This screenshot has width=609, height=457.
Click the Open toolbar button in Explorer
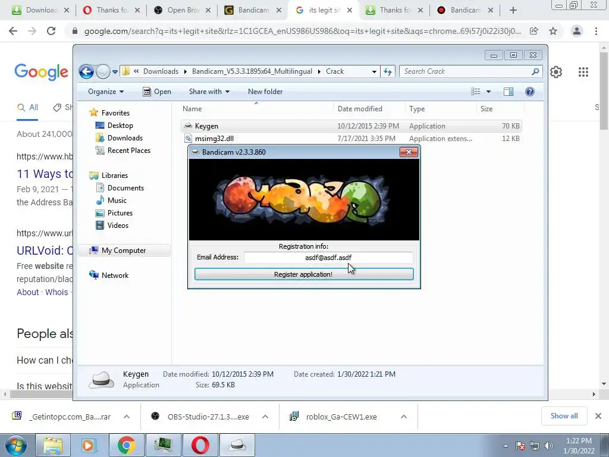pos(157,92)
